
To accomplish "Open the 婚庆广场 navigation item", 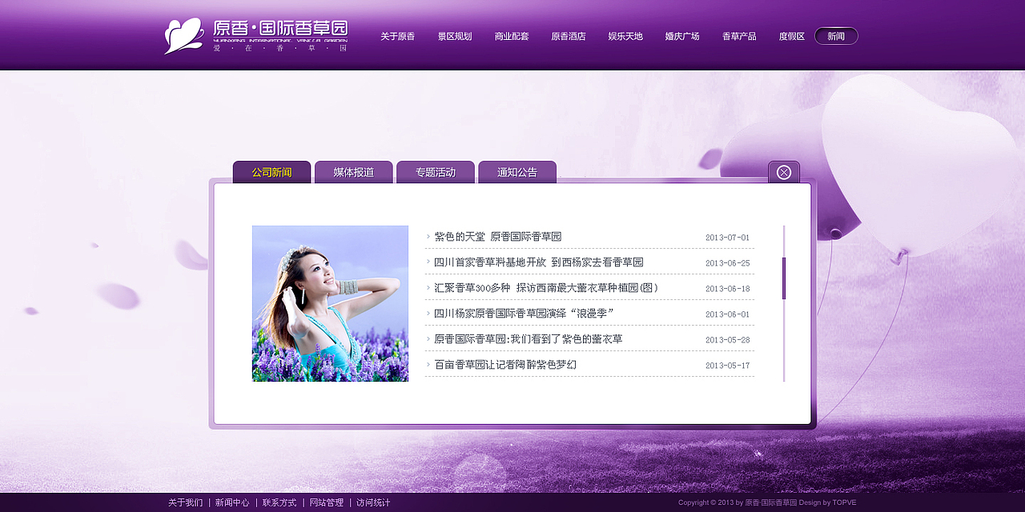I will pos(682,36).
